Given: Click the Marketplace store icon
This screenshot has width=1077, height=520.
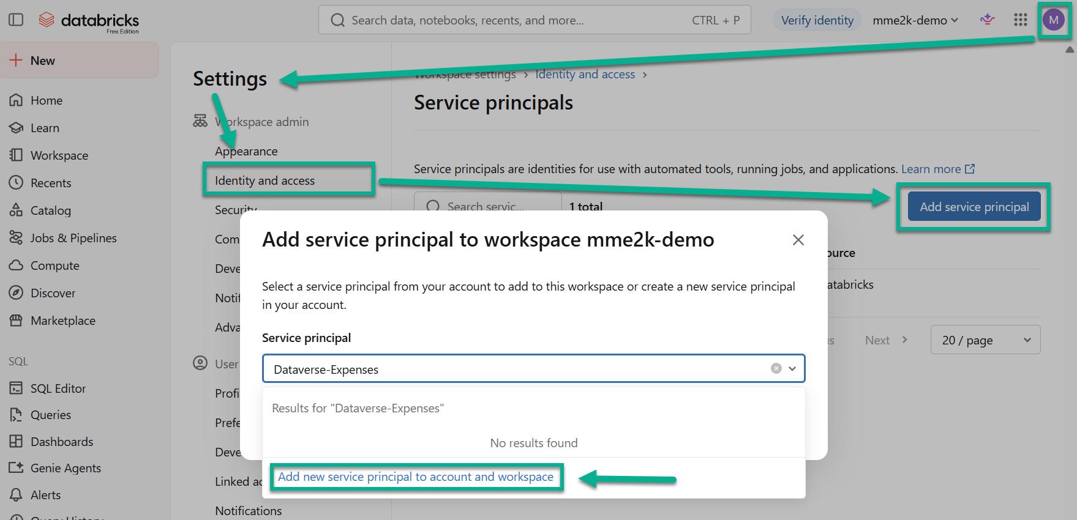Looking at the screenshot, I should pos(16,321).
